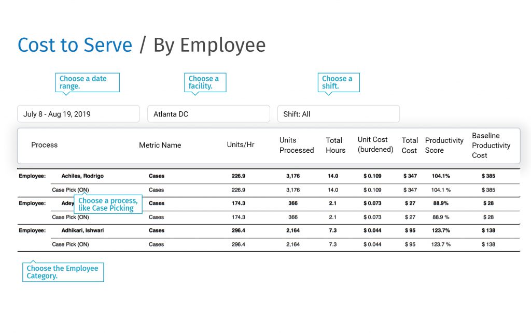The width and height of the screenshot is (531, 333).
Task: Sort by the Total Hours column header
Action: point(335,146)
